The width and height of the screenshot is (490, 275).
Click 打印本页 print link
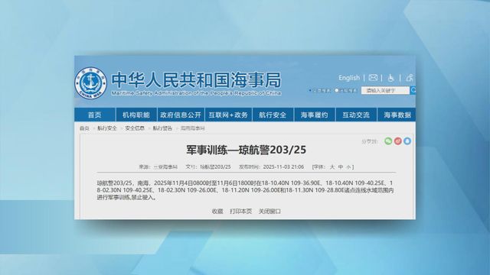click(x=240, y=212)
